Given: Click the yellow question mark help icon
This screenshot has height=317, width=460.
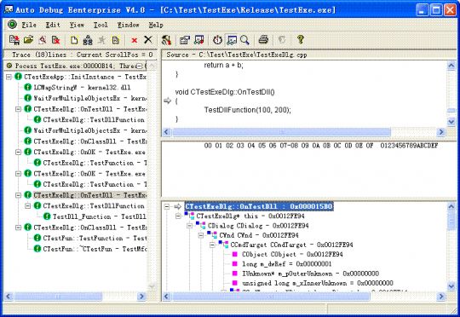Looking at the screenshot, I should (300, 39).
